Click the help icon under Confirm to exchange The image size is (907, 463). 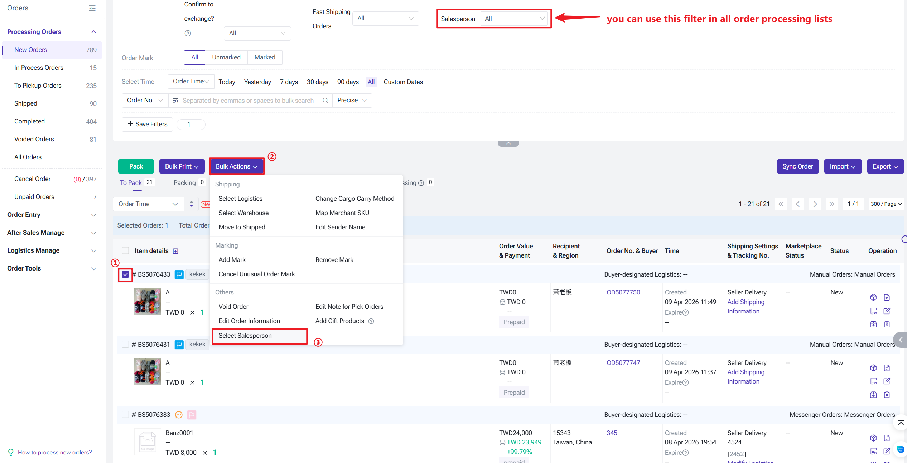pyautogui.click(x=188, y=33)
